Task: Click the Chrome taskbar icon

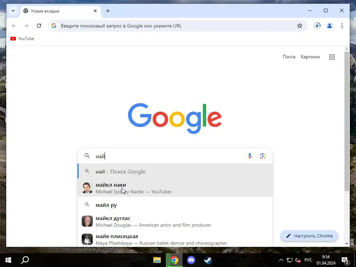Action: click(174, 260)
